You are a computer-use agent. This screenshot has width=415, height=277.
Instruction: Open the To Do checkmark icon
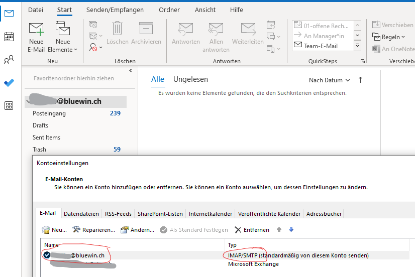point(9,83)
